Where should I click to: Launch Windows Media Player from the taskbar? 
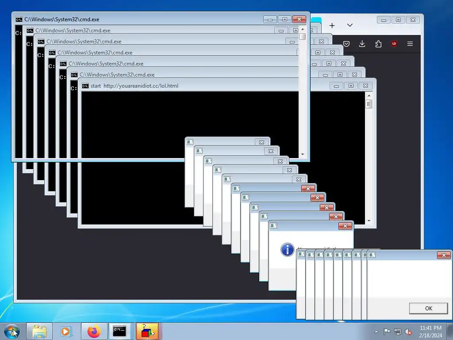pyautogui.click(x=65, y=331)
